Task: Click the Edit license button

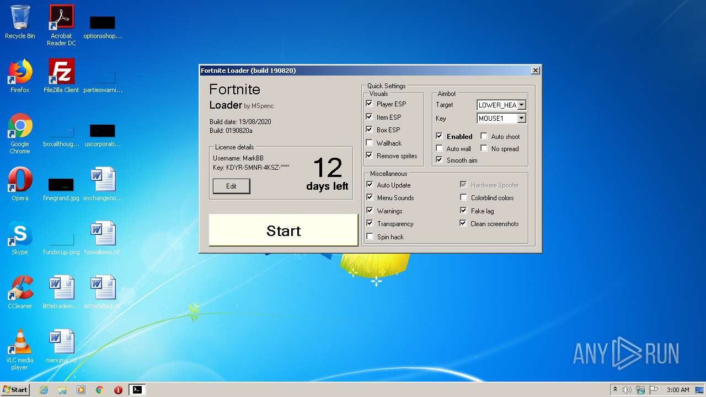Action: point(231,186)
